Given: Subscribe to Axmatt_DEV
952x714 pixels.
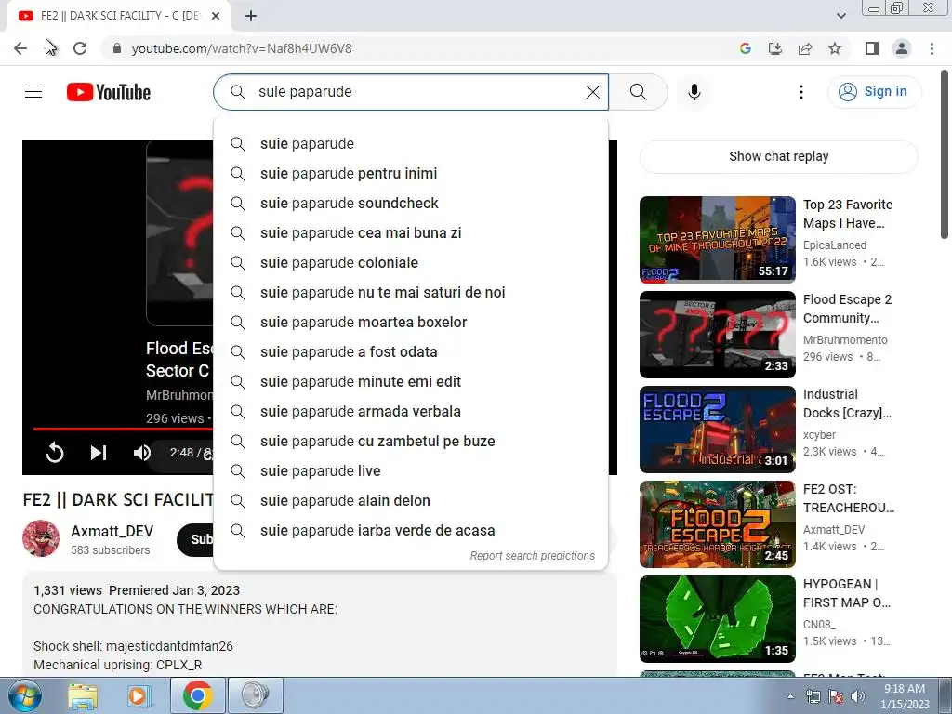Looking at the screenshot, I should (195, 539).
